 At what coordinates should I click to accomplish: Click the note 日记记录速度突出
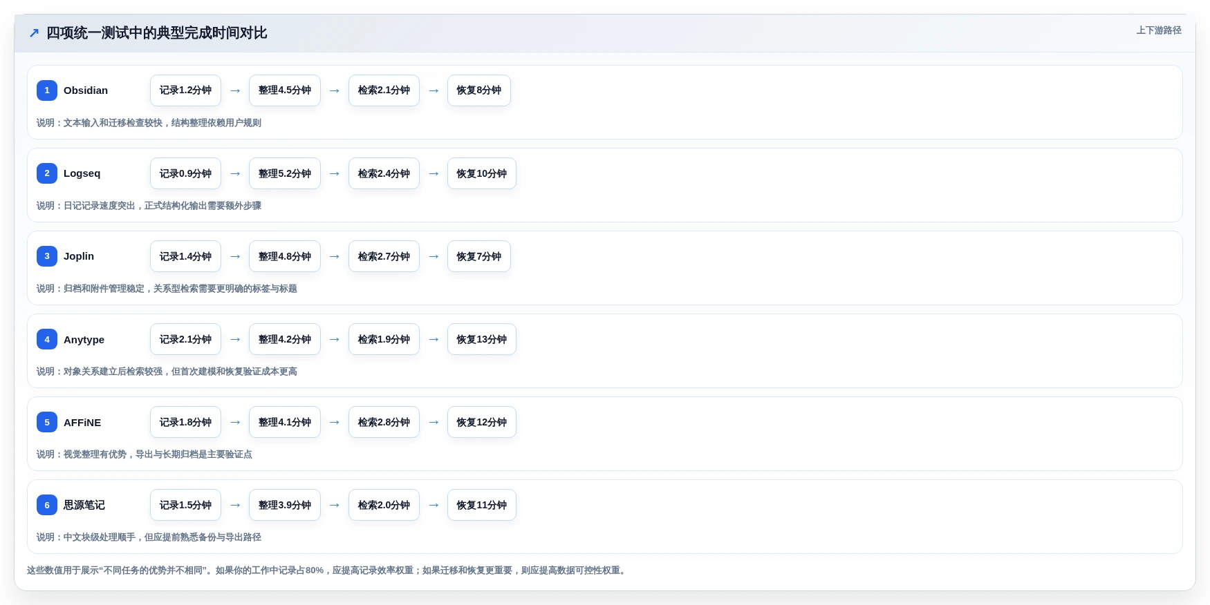tap(149, 206)
